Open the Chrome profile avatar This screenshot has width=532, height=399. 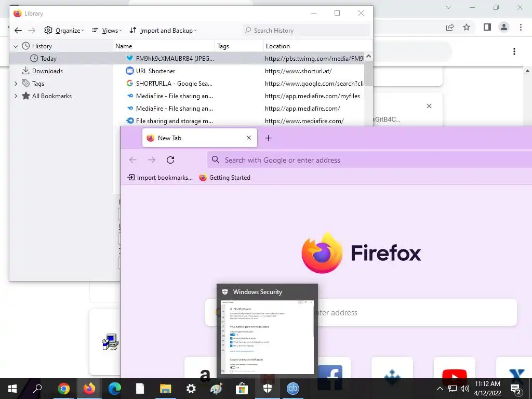[x=504, y=27]
